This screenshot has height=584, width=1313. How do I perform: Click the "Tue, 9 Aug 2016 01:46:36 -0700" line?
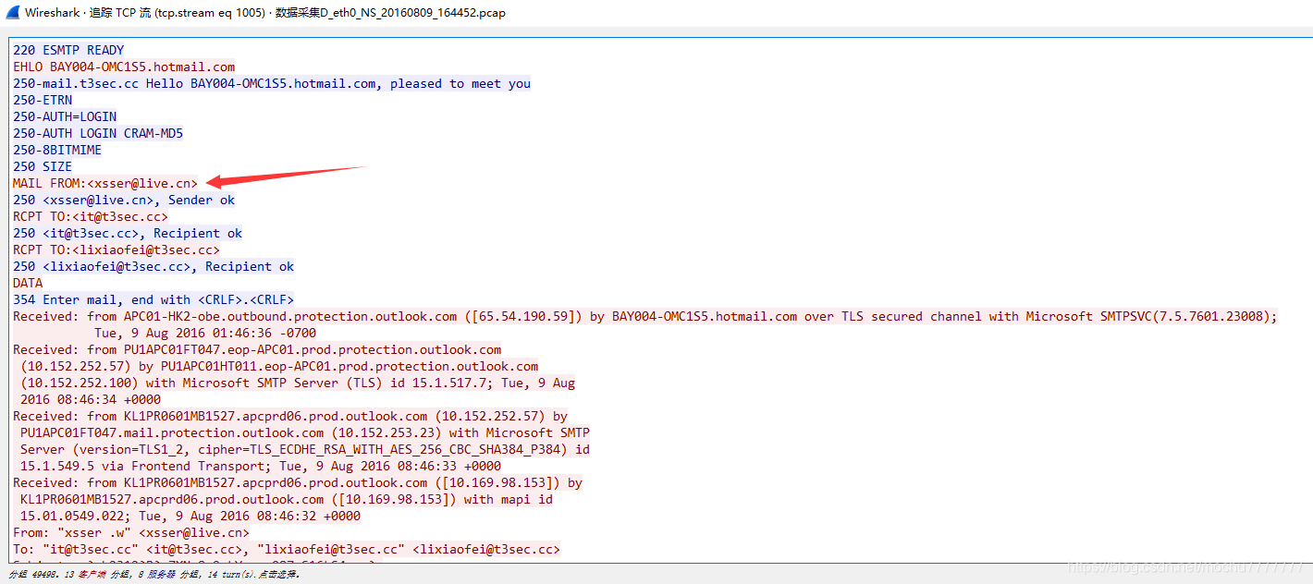[205, 333]
